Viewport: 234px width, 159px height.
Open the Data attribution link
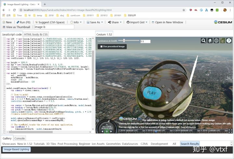point(188,127)
